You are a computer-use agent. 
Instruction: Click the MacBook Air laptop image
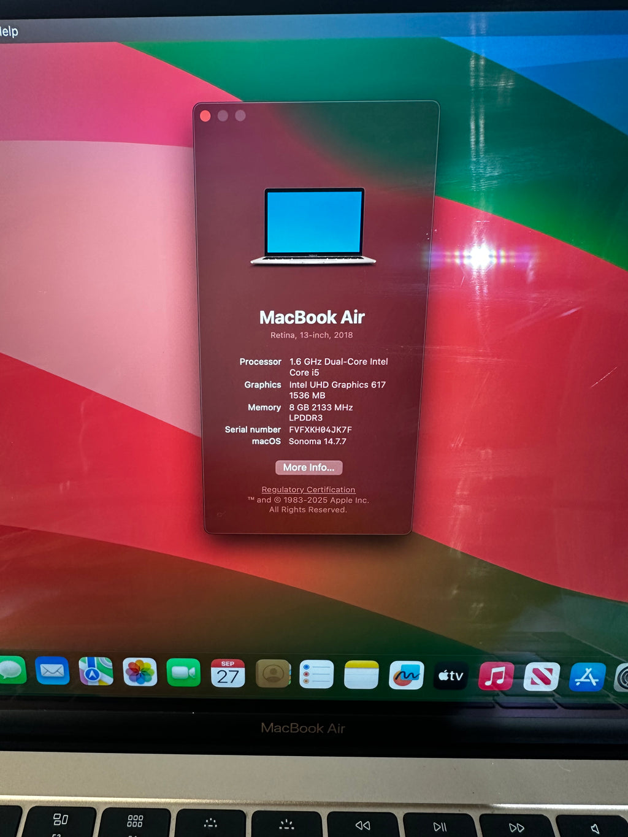(313, 226)
